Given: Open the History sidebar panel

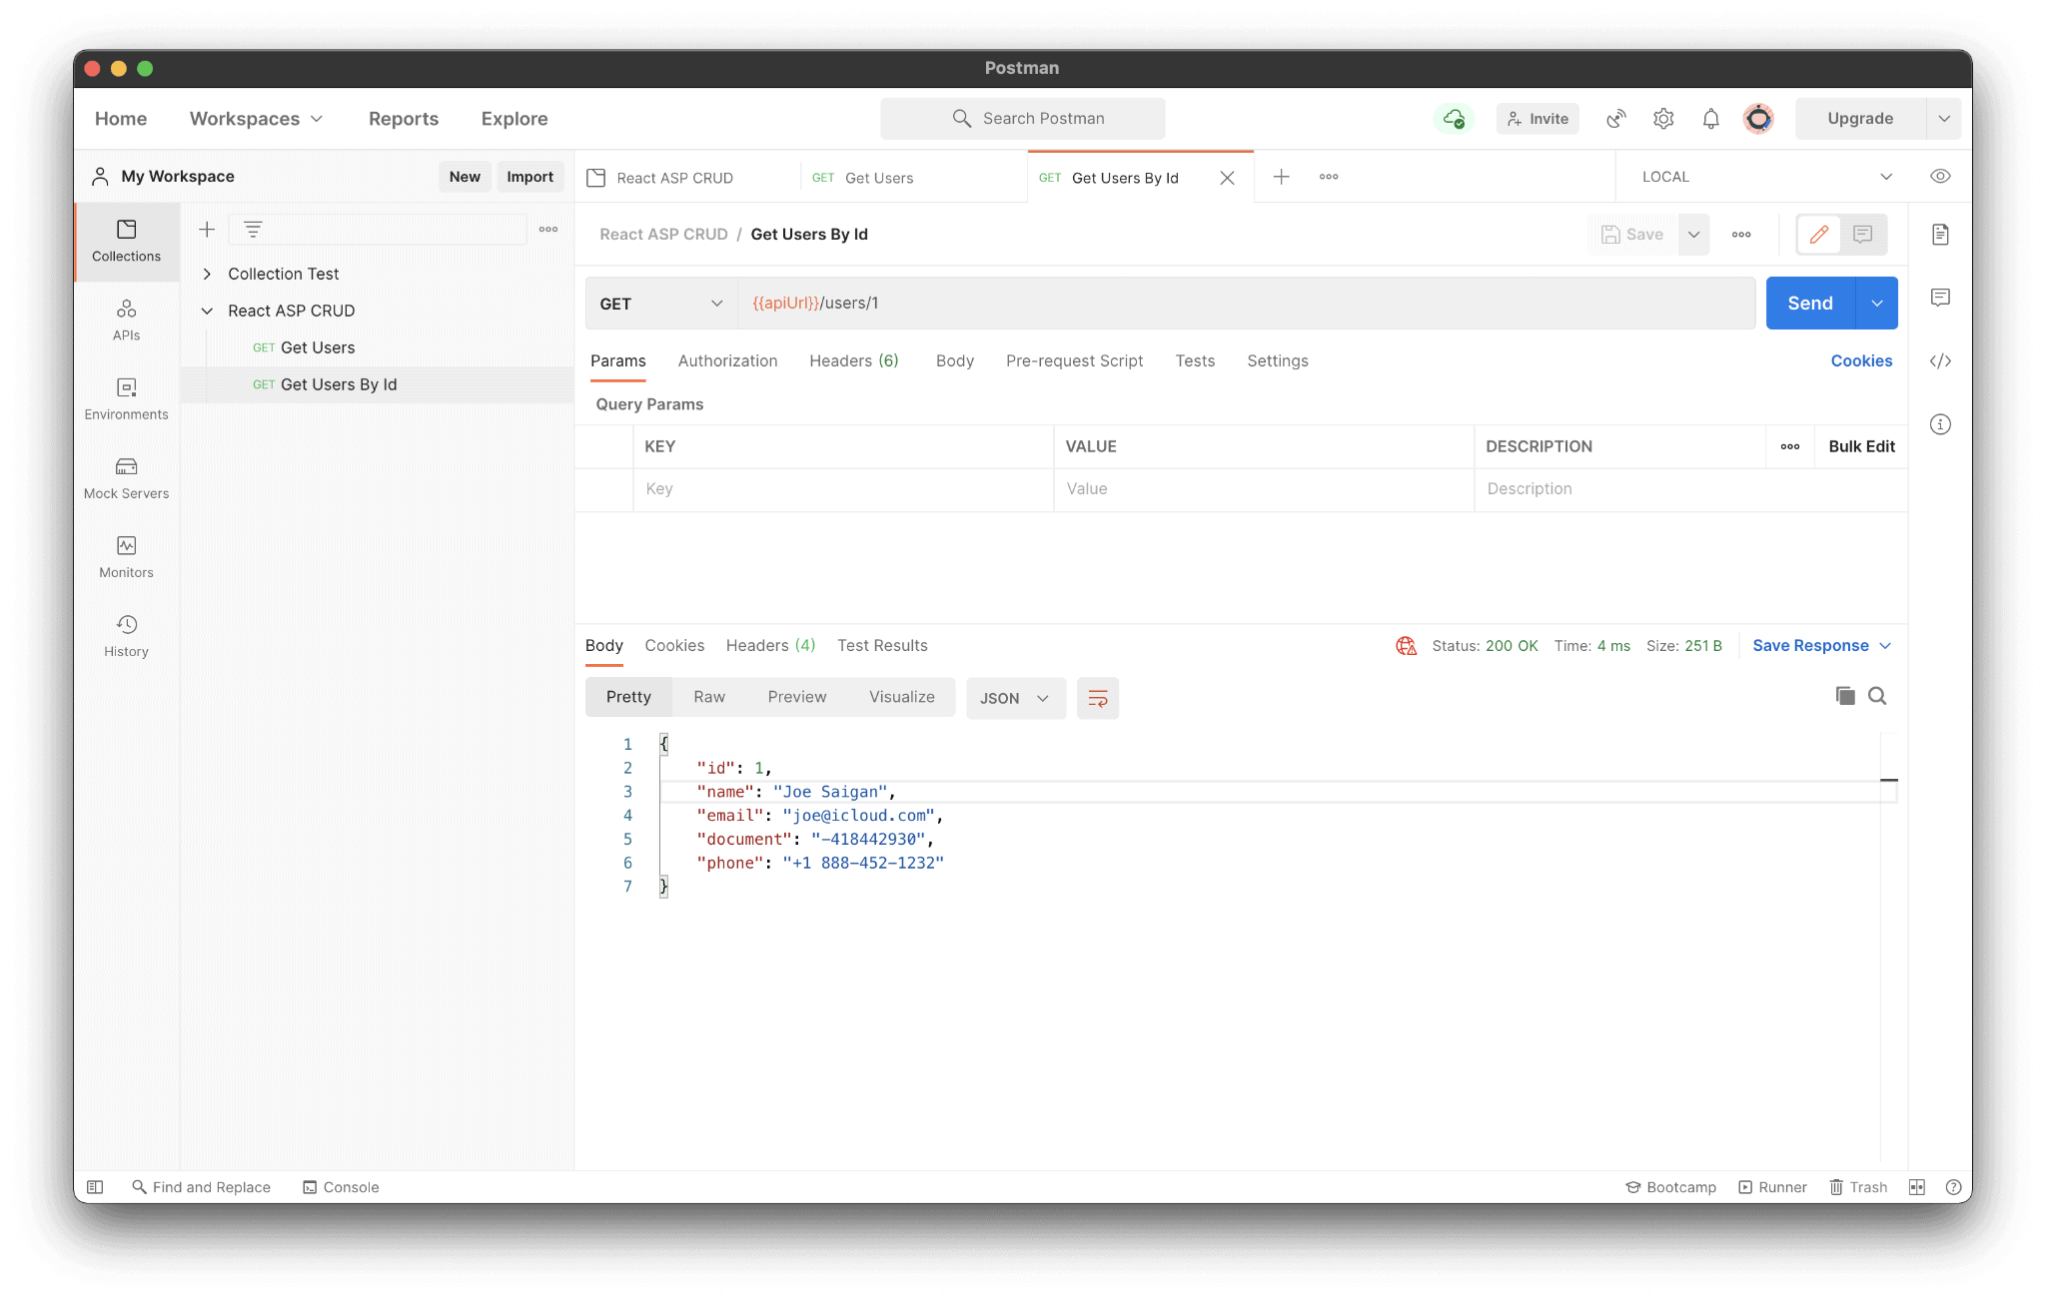Looking at the screenshot, I should pyautogui.click(x=126, y=636).
